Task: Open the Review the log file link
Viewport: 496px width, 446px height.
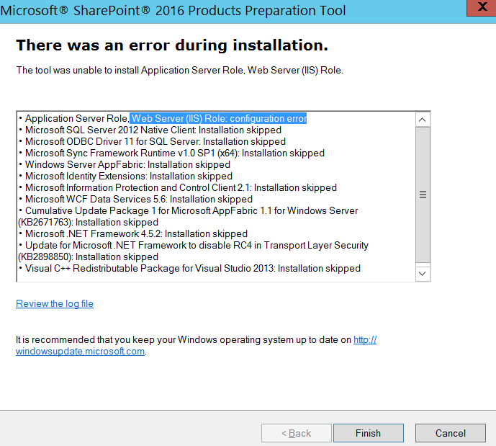Action: click(x=55, y=303)
